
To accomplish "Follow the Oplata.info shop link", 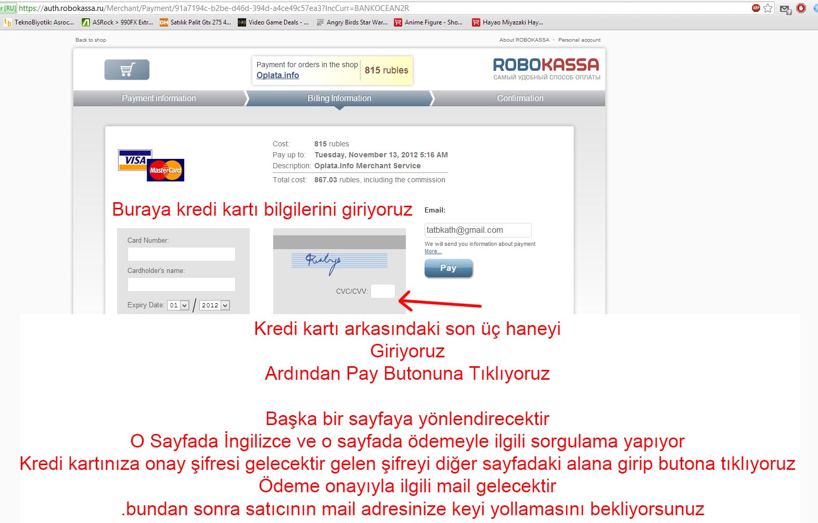I will [278, 76].
